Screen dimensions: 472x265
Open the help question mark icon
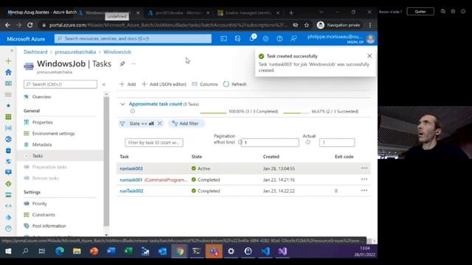(280, 38)
